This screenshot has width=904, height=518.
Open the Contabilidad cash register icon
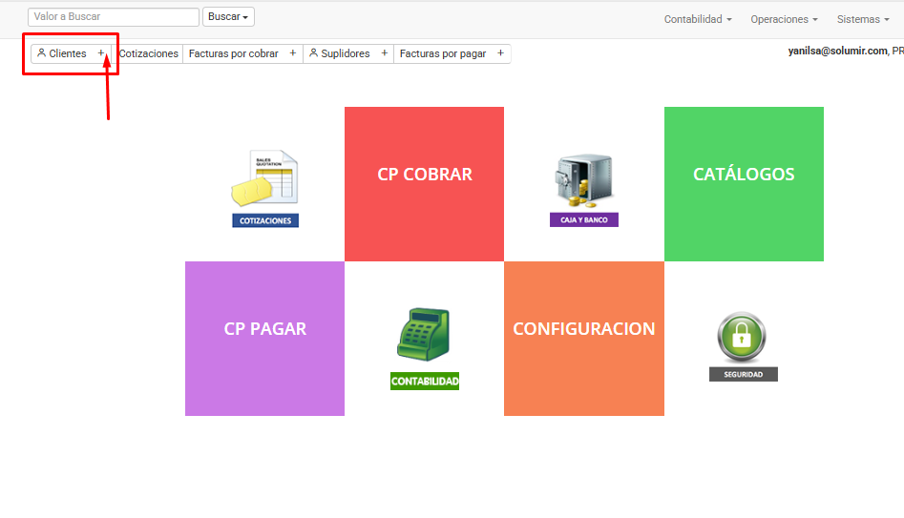(x=424, y=346)
